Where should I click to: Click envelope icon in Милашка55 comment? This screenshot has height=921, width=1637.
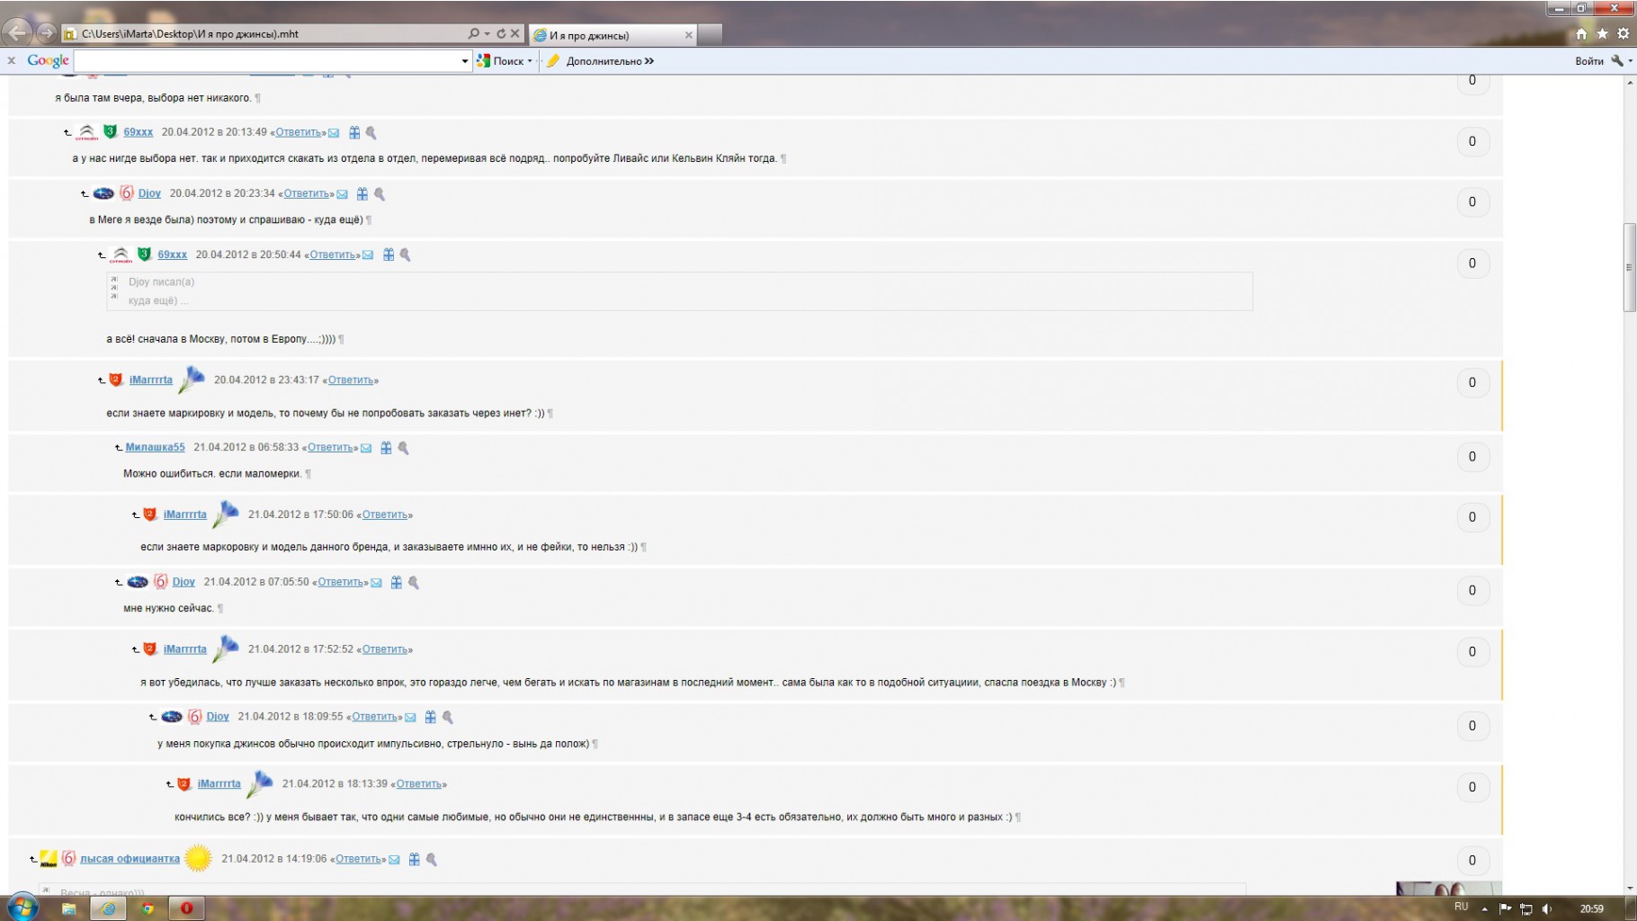tap(366, 448)
